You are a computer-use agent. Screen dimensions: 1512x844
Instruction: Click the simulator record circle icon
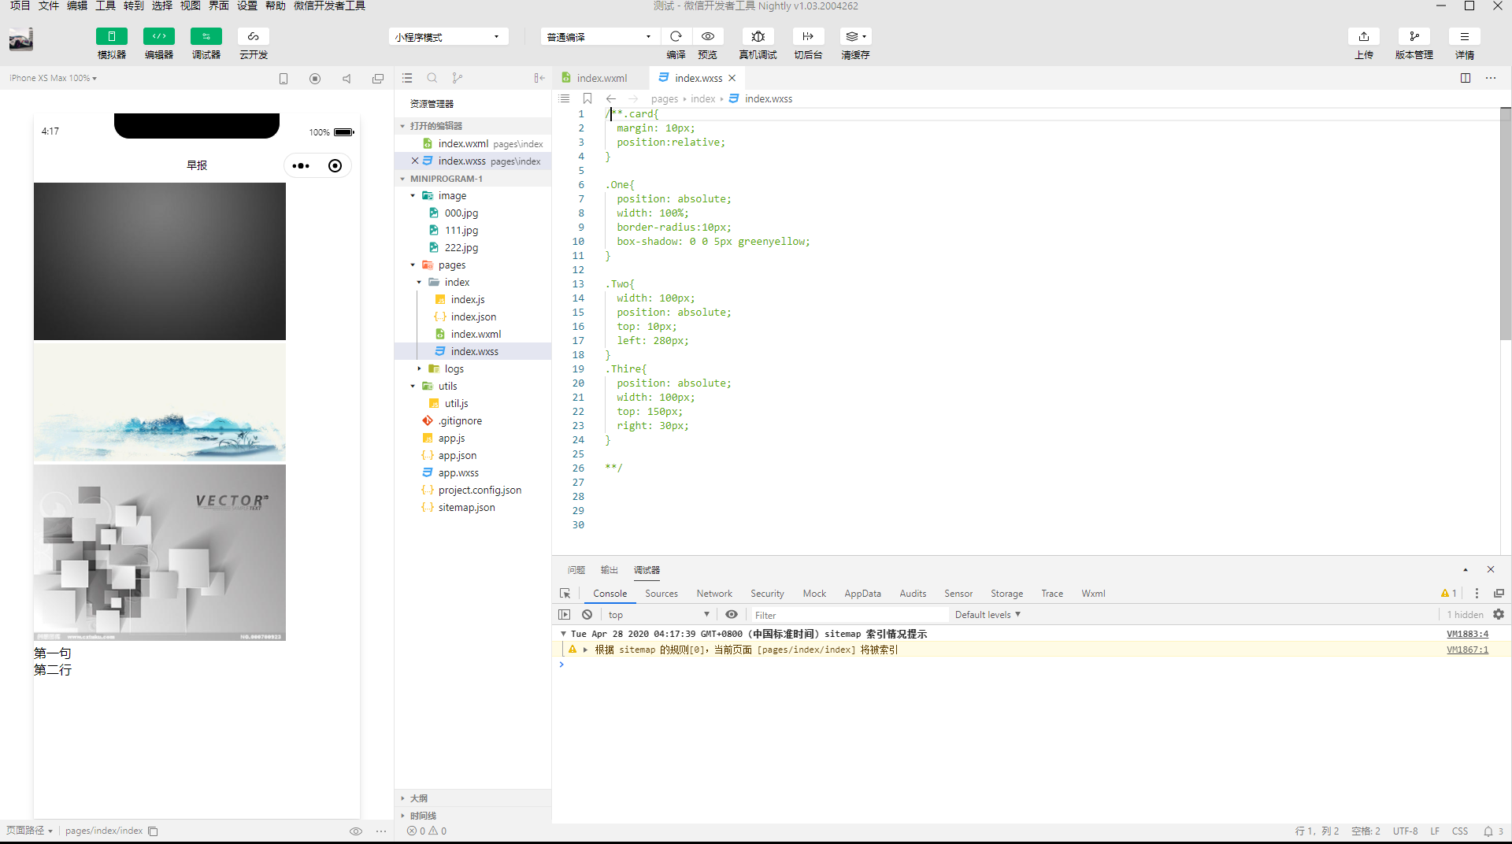315,78
